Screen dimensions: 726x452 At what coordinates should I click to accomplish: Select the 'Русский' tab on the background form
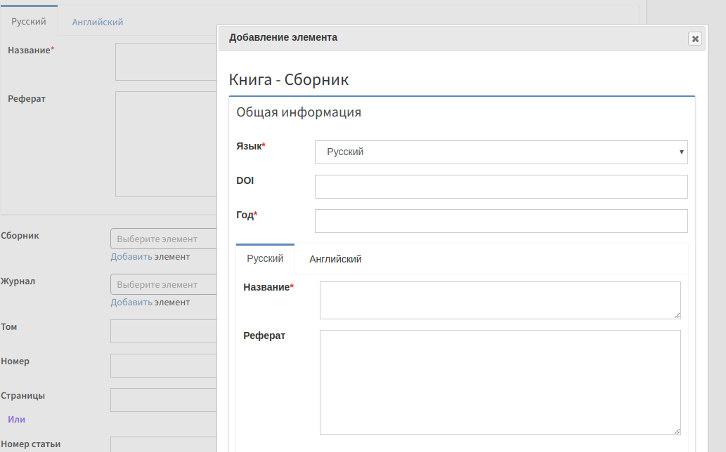pyautogui.click(x=28, y=20)
